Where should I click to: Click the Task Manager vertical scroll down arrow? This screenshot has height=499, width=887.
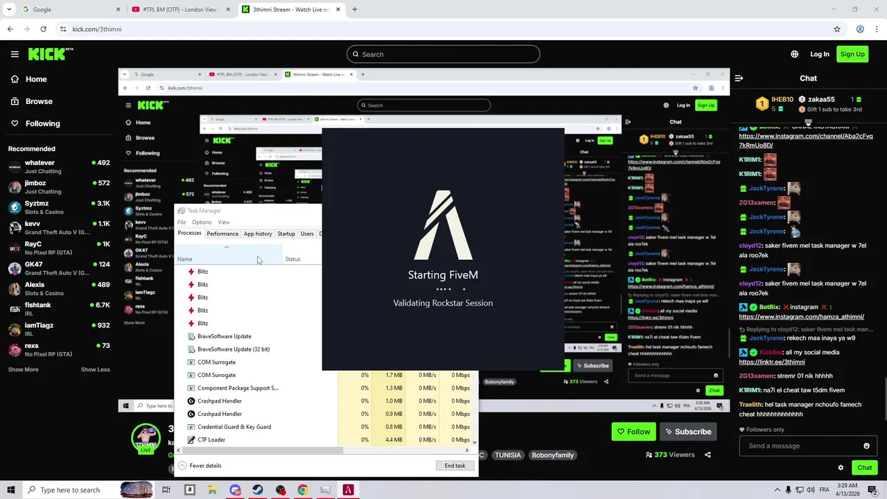coord(474,441)
